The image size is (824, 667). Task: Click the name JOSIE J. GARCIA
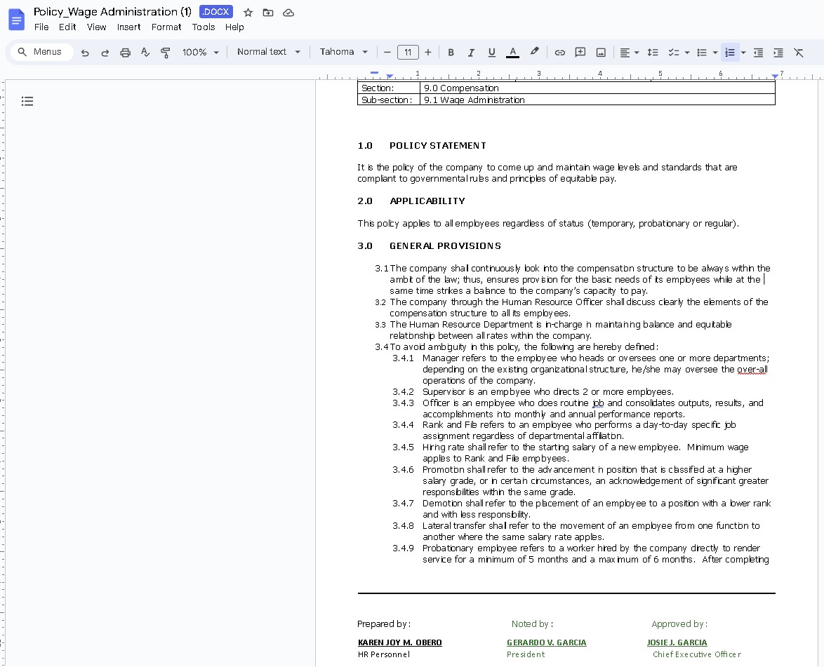pos(677,642)
